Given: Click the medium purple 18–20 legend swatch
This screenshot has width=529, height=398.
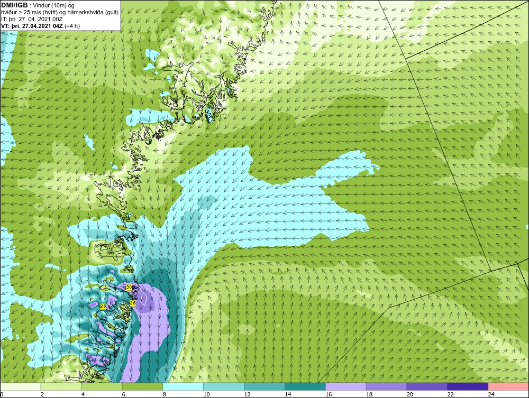Looking at the screenshot, I should pyautogui.click(x=386, y=386).
